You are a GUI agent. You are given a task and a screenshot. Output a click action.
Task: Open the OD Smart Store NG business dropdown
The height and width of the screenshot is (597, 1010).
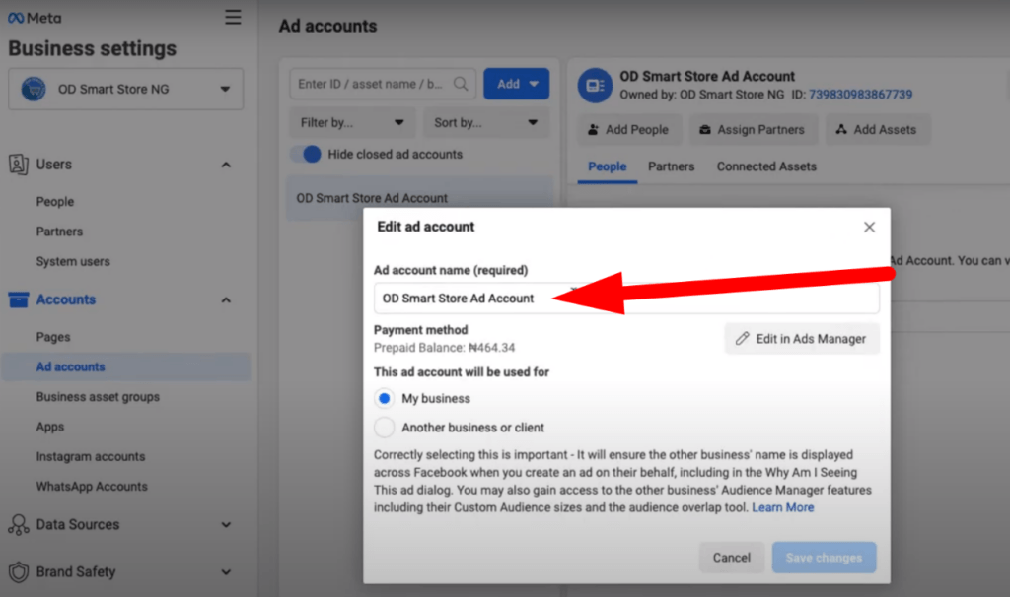pyautogui.click(x=125, y=89)
